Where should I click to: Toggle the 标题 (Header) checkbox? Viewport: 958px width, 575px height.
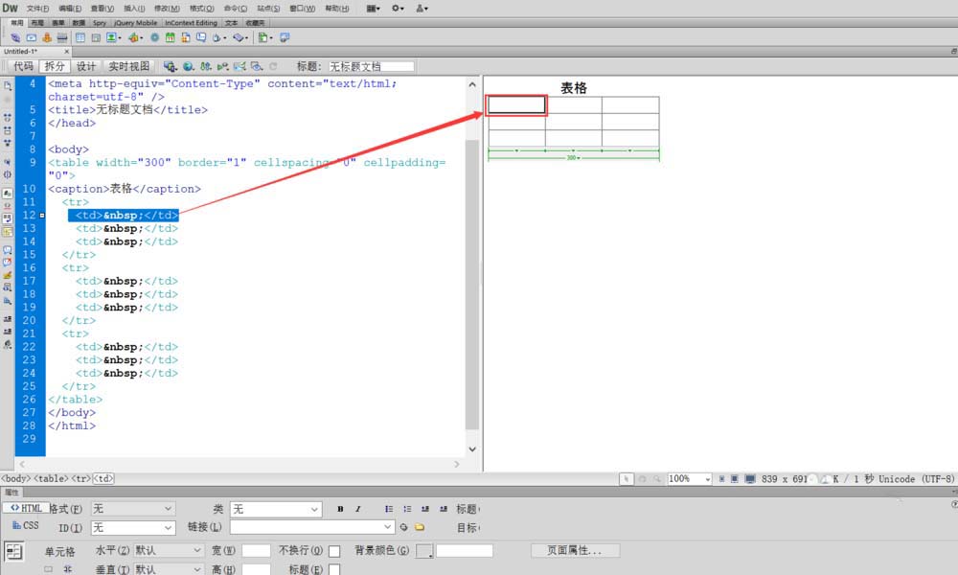click(x=334, y=569)
